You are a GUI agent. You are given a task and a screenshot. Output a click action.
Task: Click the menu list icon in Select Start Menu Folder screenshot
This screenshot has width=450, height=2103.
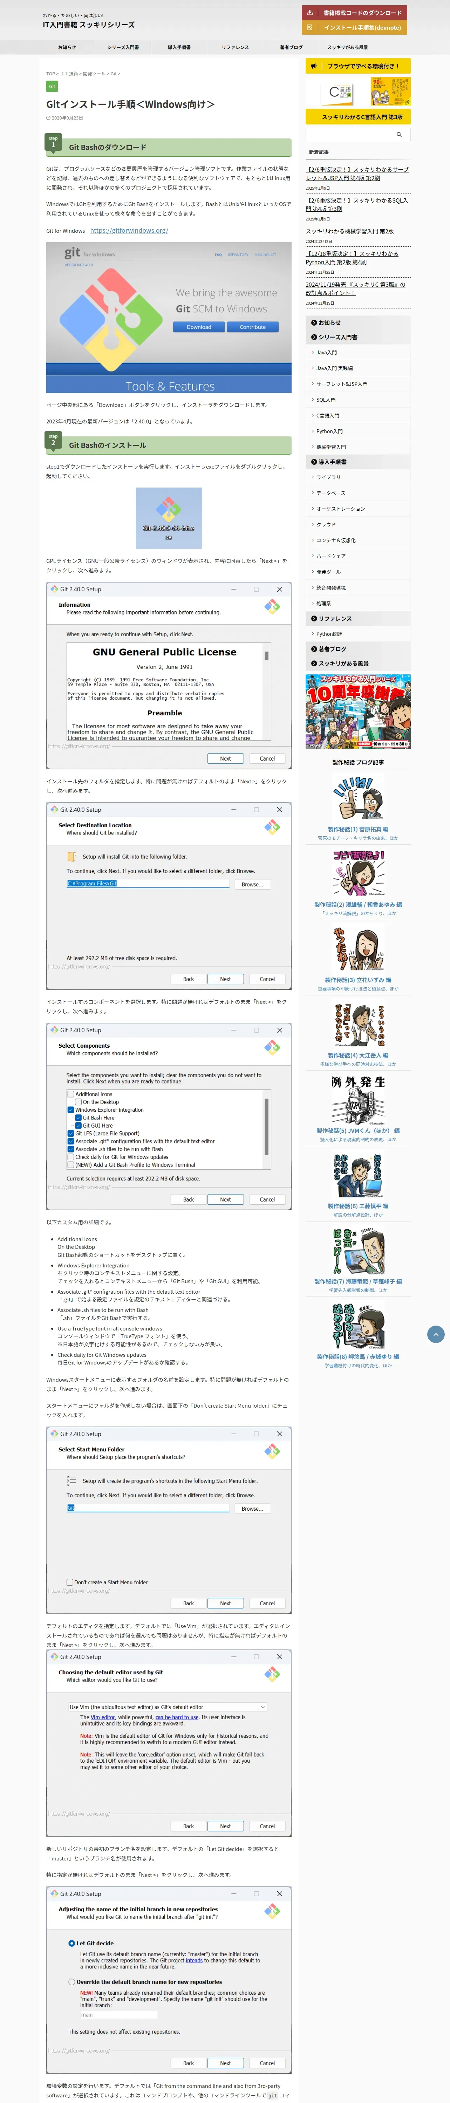point(72,1480)
